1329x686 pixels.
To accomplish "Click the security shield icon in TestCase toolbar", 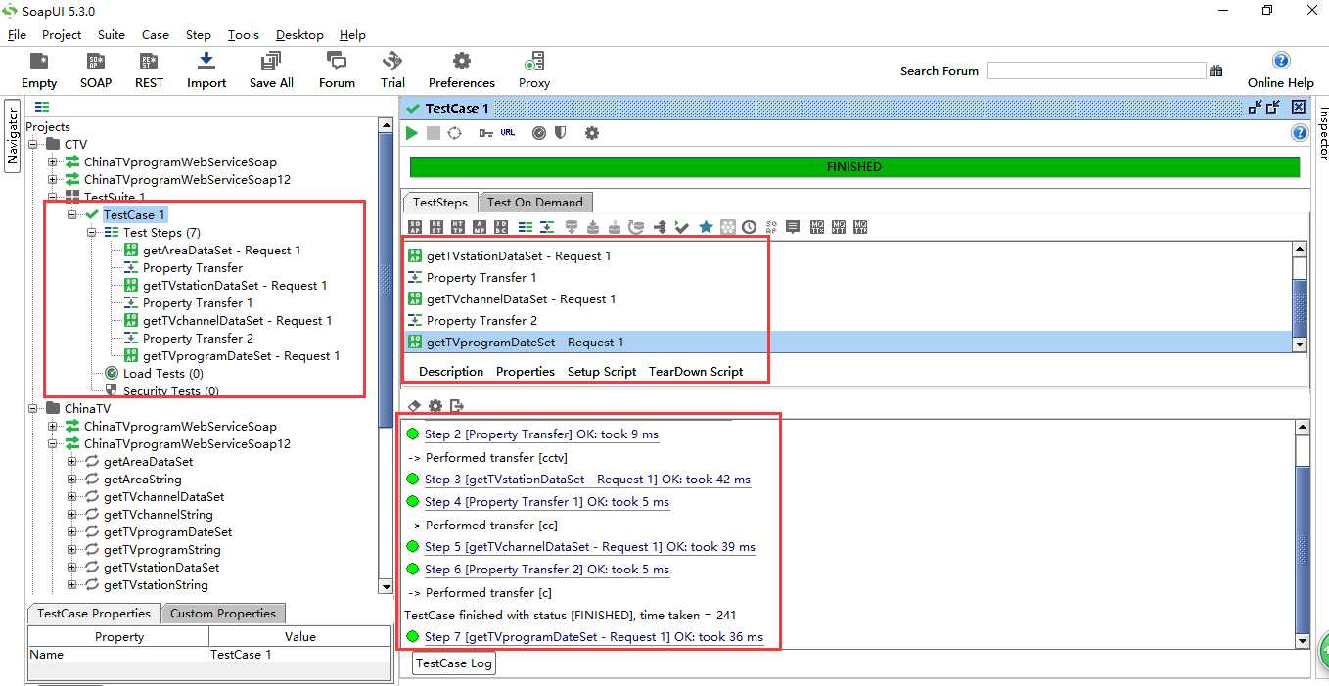I will click(561, 133).
